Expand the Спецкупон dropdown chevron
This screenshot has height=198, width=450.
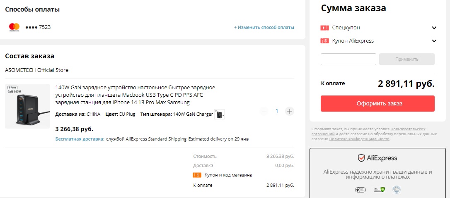434,28
